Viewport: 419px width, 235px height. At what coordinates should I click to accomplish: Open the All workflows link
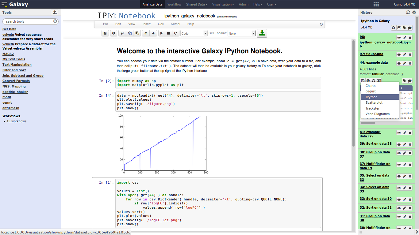tap(16, 121)
